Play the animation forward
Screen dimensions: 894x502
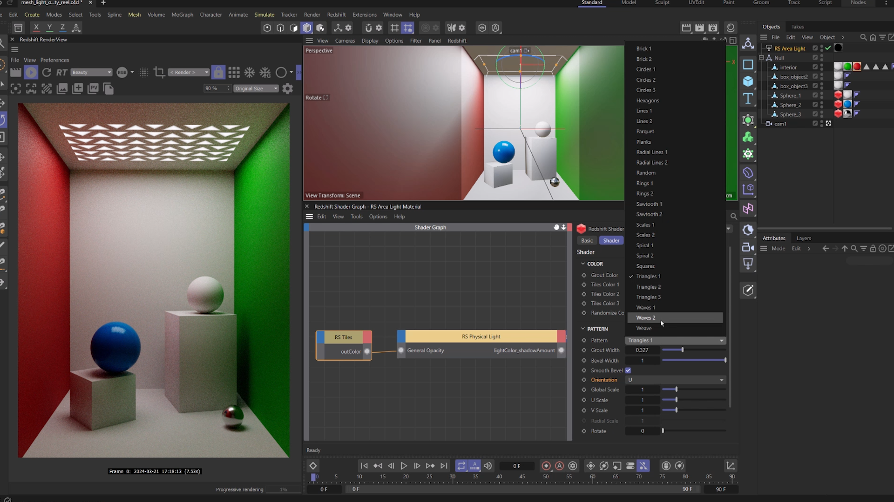pos(404,466)
